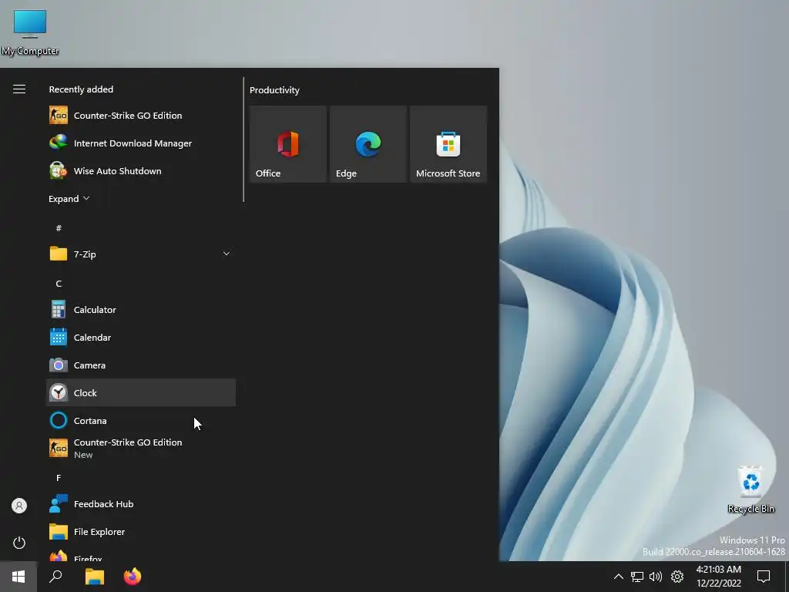Launch File Explorer from the app list

(141, 532)
